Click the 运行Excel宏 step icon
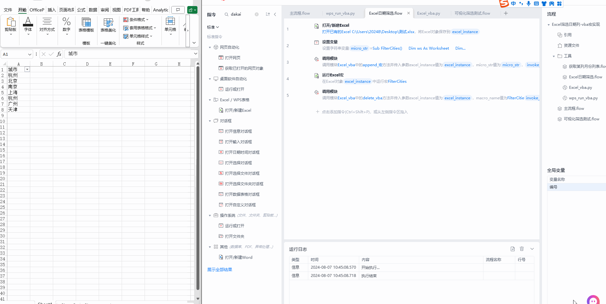606x304 pixels. coord(317,76)
